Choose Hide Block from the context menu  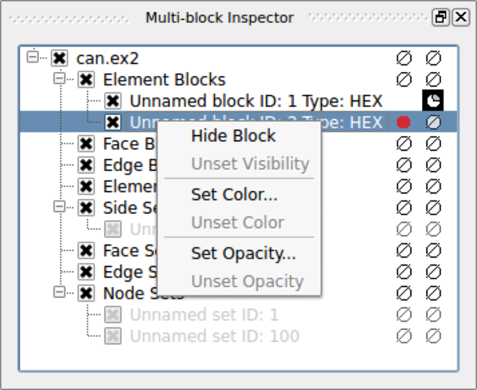tap(233, 136)
